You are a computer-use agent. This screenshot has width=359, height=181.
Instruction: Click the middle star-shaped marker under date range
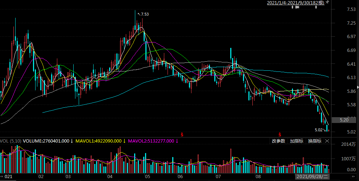click(x=297, y=7)
